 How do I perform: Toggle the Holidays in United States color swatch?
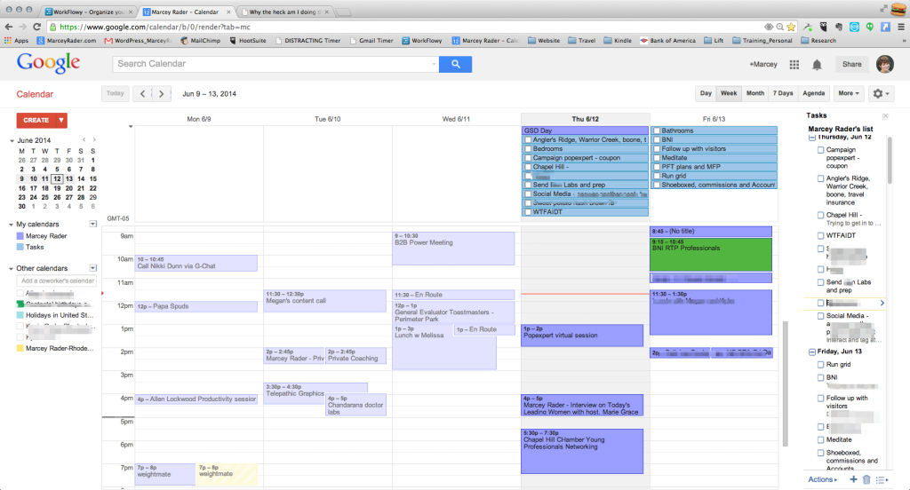[x=20, y=315]
